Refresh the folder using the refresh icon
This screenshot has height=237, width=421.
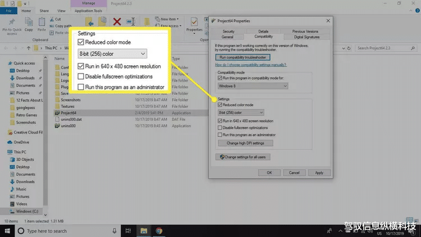click(x=349, y=48)
